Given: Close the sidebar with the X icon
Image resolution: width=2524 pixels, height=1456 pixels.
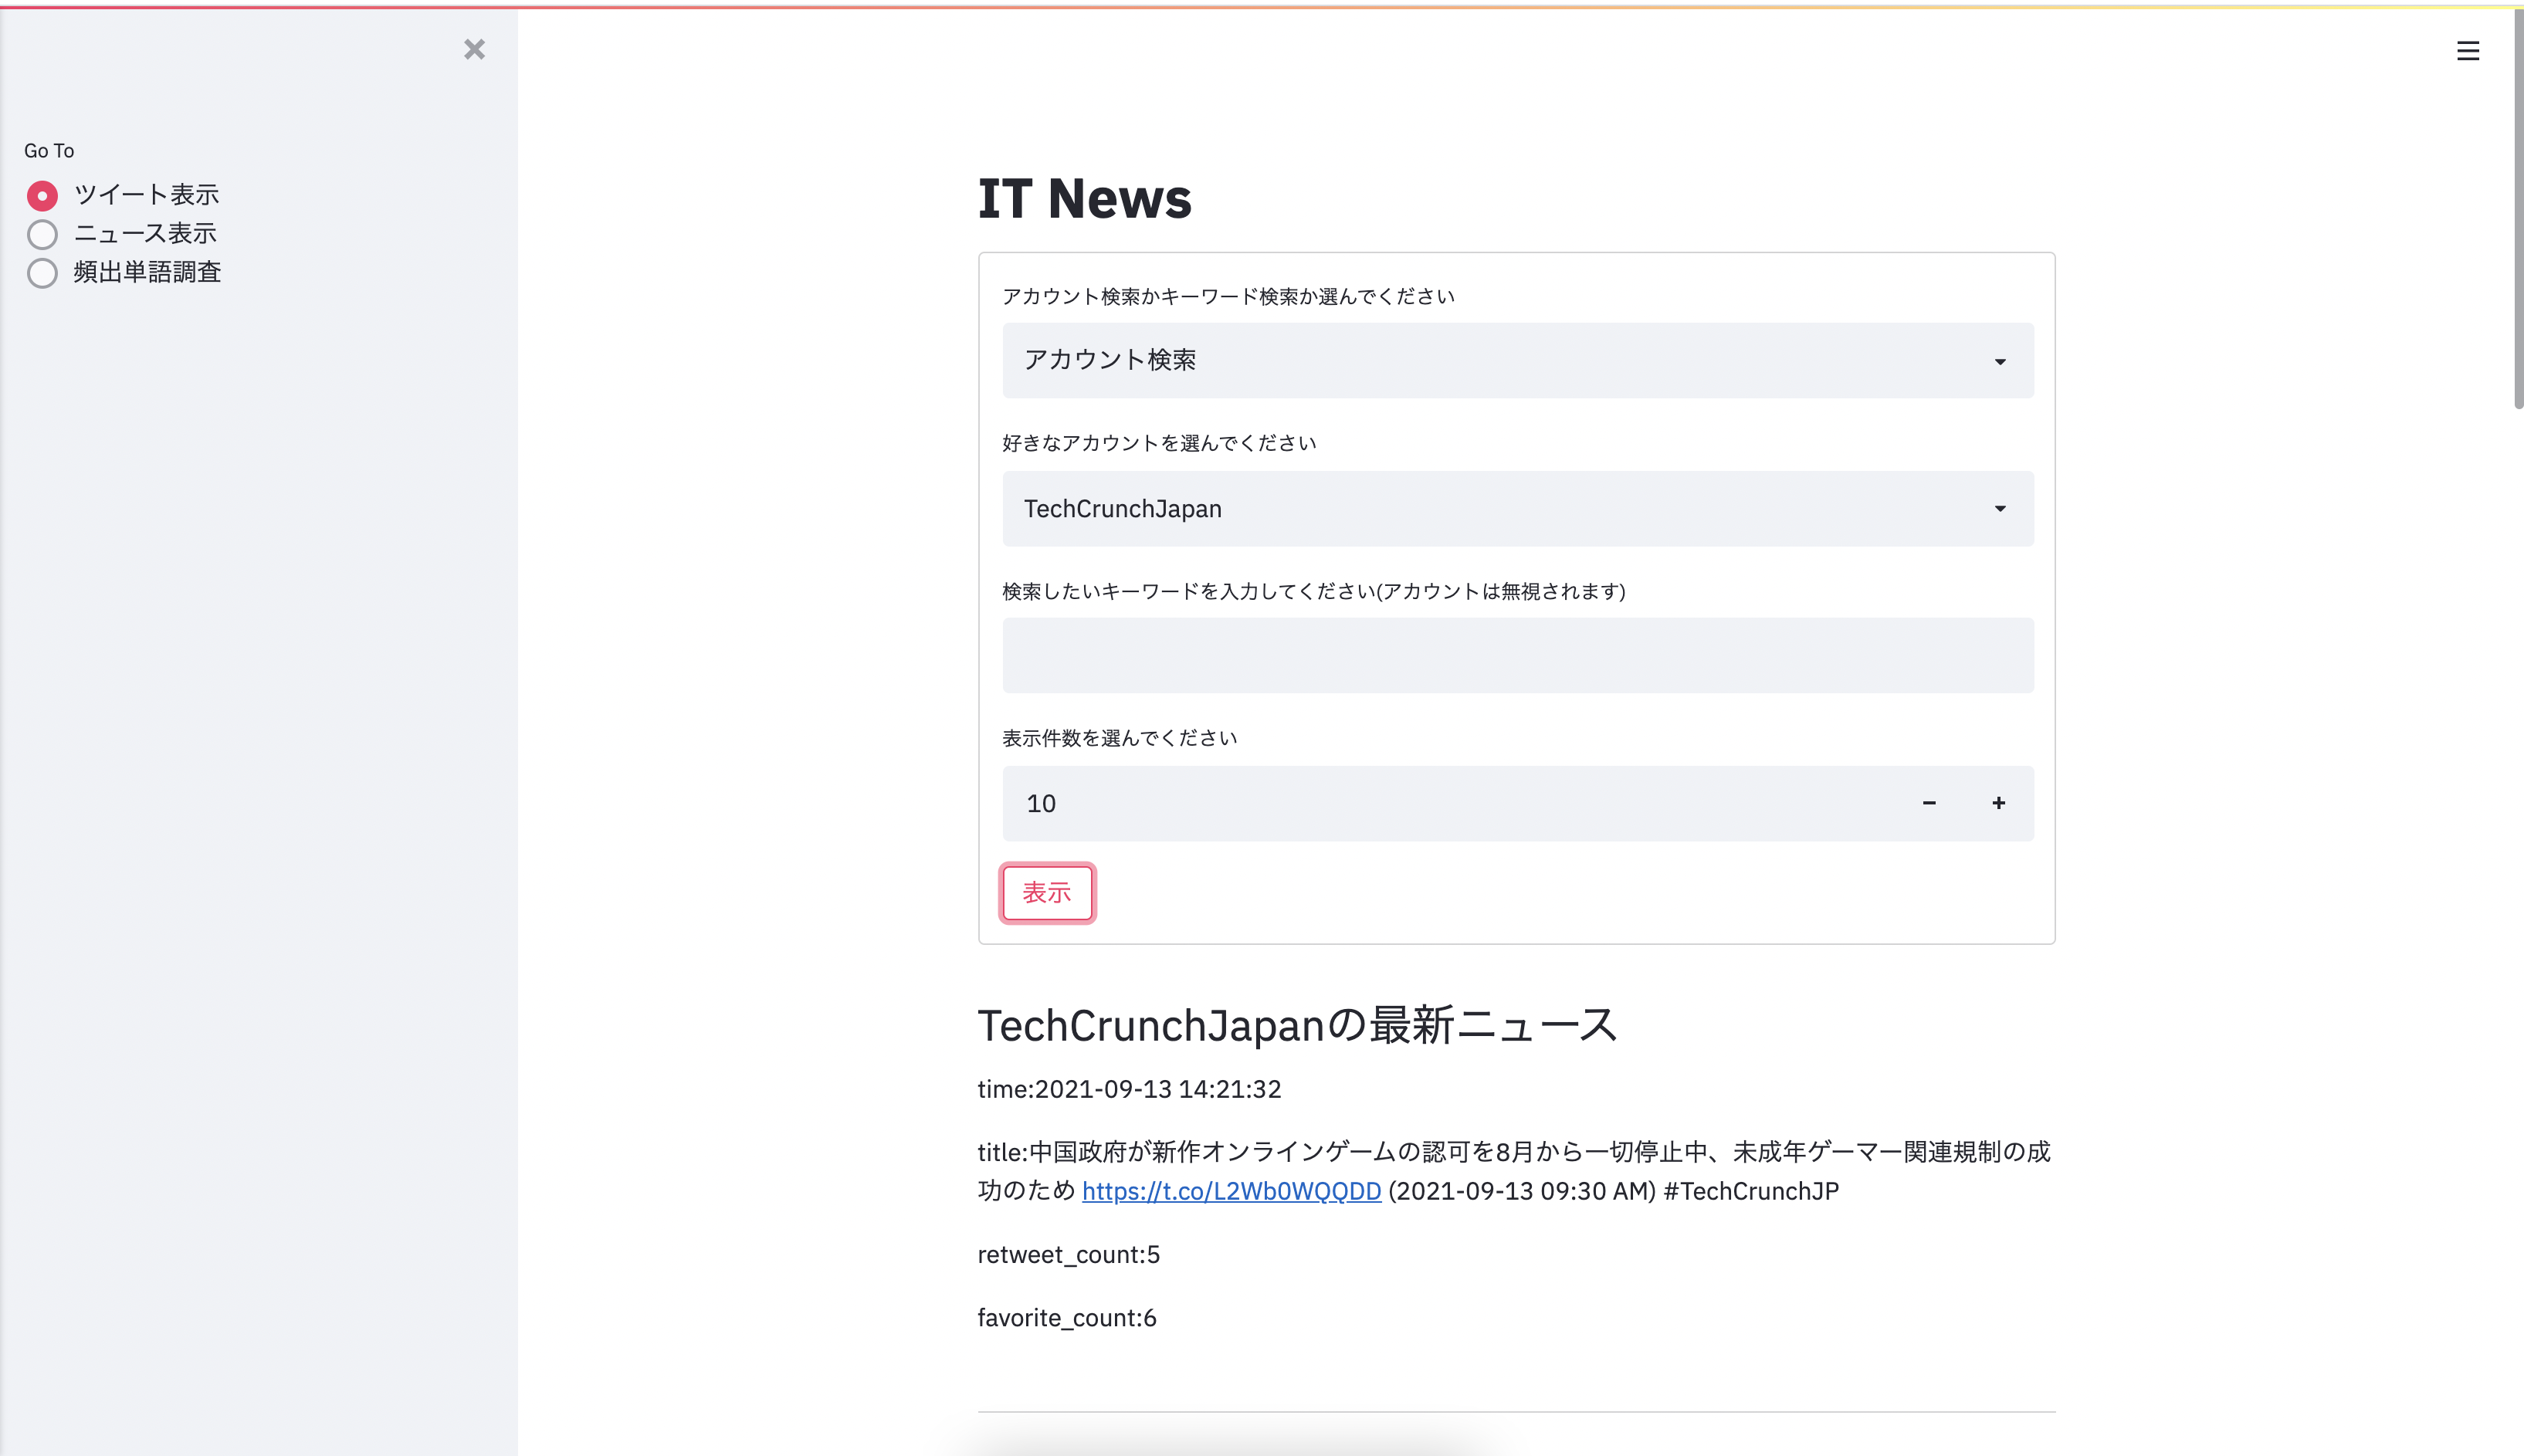Looking at the screenshot, I should pos(474,49).
